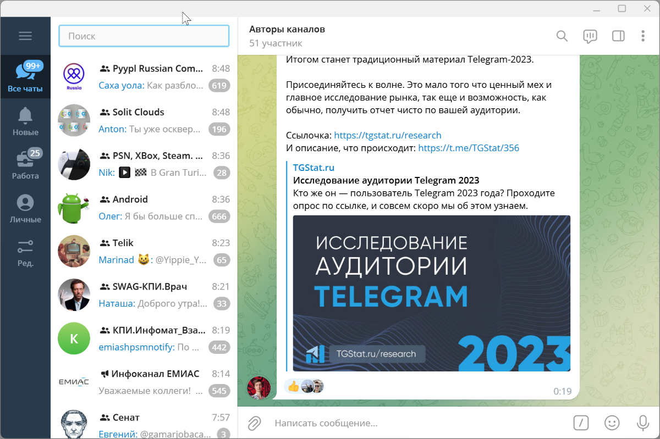Open the three-dot chat options menu
This screenshot has width=660, height=439.
pos(643,36)
